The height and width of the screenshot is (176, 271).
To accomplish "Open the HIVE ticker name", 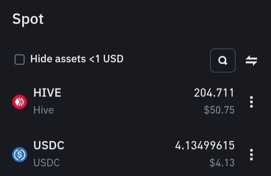I will click(x=47, y=93).
